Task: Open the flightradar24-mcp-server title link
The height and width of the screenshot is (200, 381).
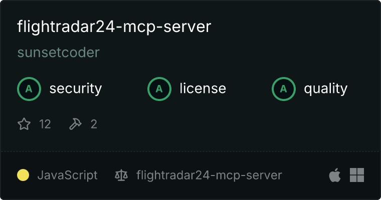Action: coord(114,26)
